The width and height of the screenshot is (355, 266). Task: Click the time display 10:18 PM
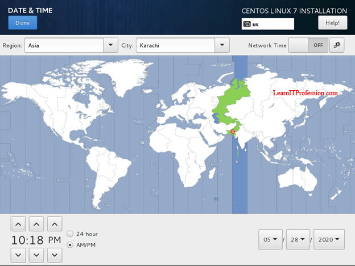(x=36, y=240)
